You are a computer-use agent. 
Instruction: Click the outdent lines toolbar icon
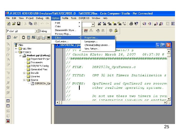tap(168, 24)
